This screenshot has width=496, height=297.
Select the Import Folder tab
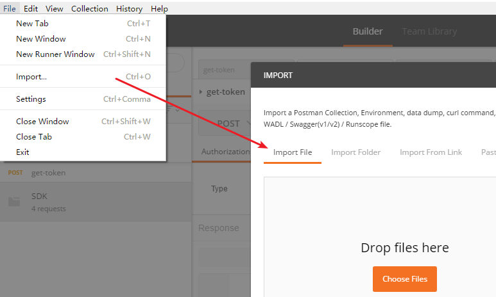[355, 152]
